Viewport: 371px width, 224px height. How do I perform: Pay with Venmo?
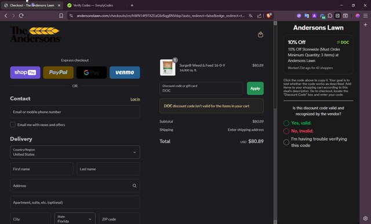125,72
